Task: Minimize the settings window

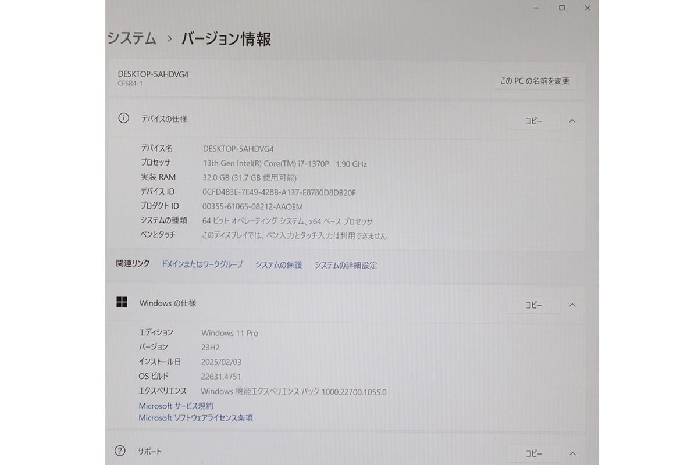Action: [x=536, y=8]
